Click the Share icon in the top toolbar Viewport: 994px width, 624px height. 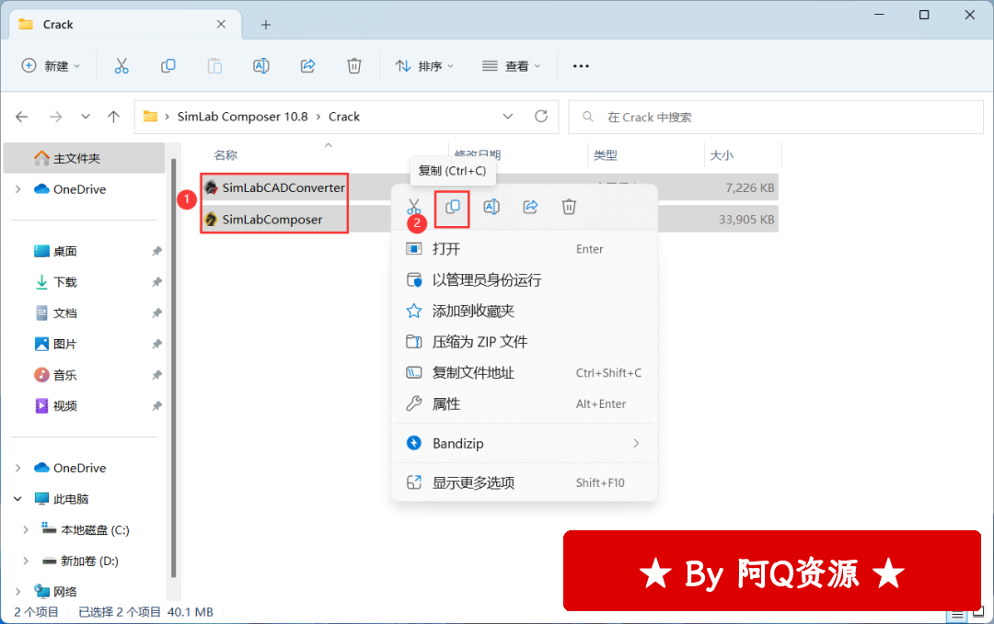coord(307,66)
